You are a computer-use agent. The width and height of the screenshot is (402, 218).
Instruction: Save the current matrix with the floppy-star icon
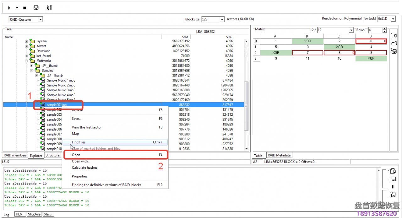[394, 51]
